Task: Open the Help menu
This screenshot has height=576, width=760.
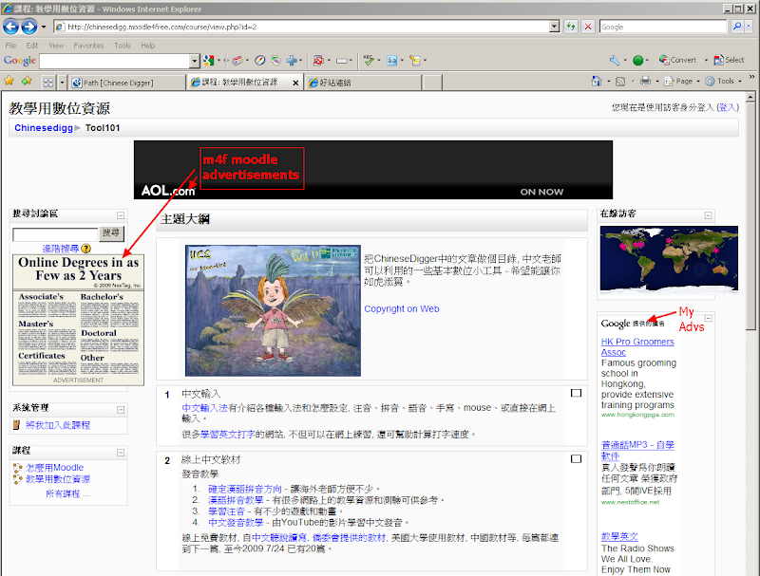Action: pos(148,46)
